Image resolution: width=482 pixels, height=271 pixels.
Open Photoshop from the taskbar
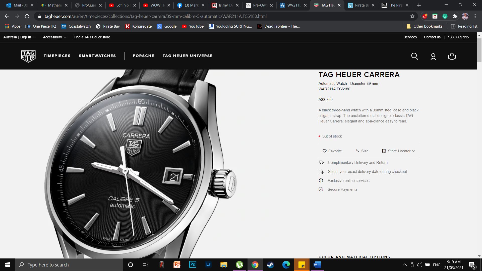pyautogui.click(x=193, y=265)
